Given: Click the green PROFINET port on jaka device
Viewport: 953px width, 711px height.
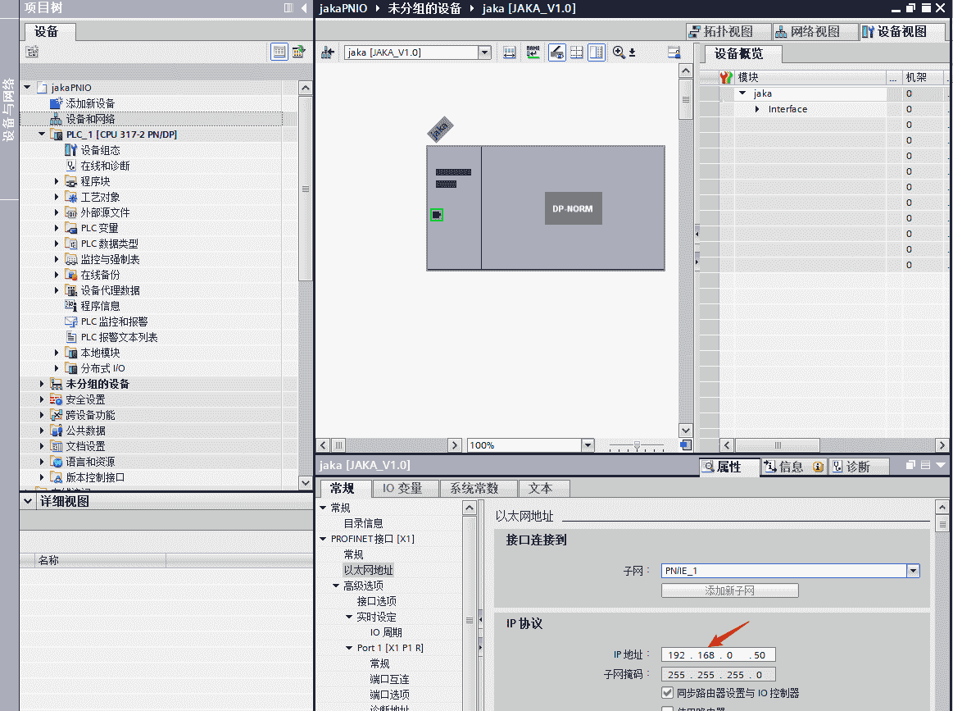Looking at the screenshot, I should coord(437,215).
